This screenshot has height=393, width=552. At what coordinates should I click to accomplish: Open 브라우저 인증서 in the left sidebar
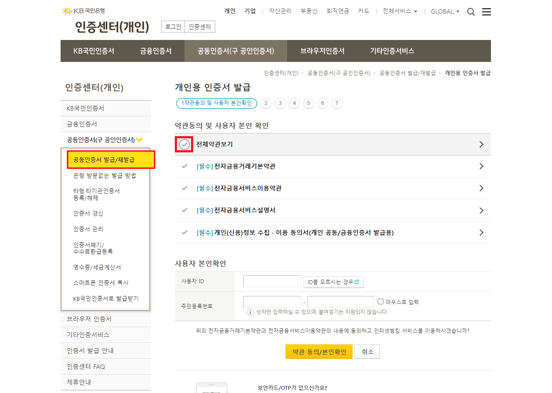106,319
